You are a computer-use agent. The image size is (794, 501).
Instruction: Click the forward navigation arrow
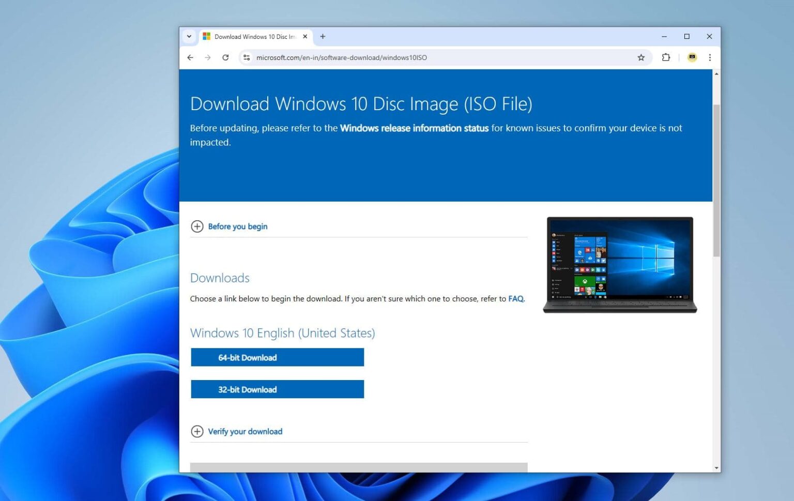click(208, 57)
